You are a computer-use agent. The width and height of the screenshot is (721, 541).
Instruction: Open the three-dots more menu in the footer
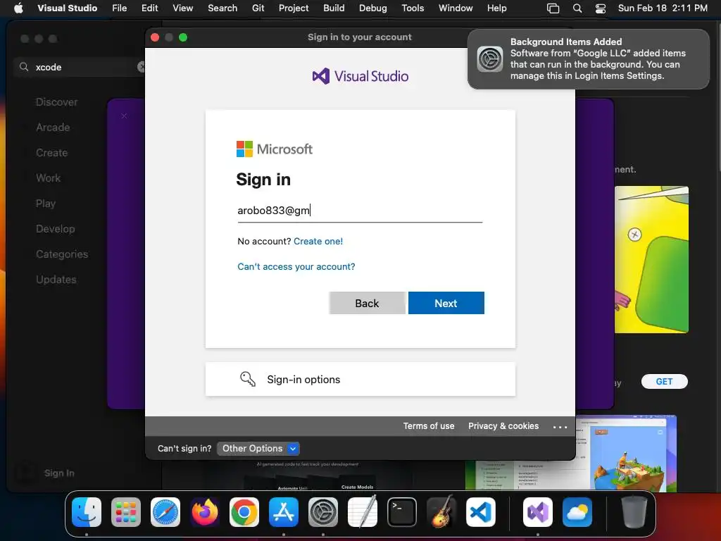560,427
